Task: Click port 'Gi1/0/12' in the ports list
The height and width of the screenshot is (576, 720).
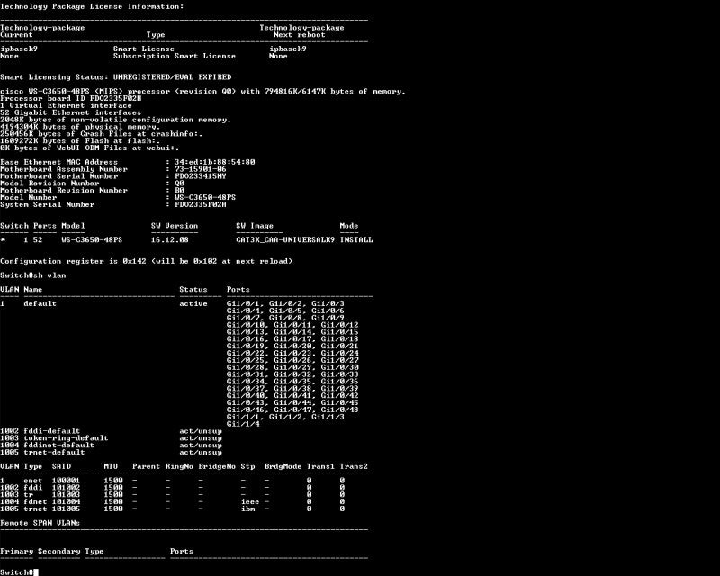Action: coord(340,325)
